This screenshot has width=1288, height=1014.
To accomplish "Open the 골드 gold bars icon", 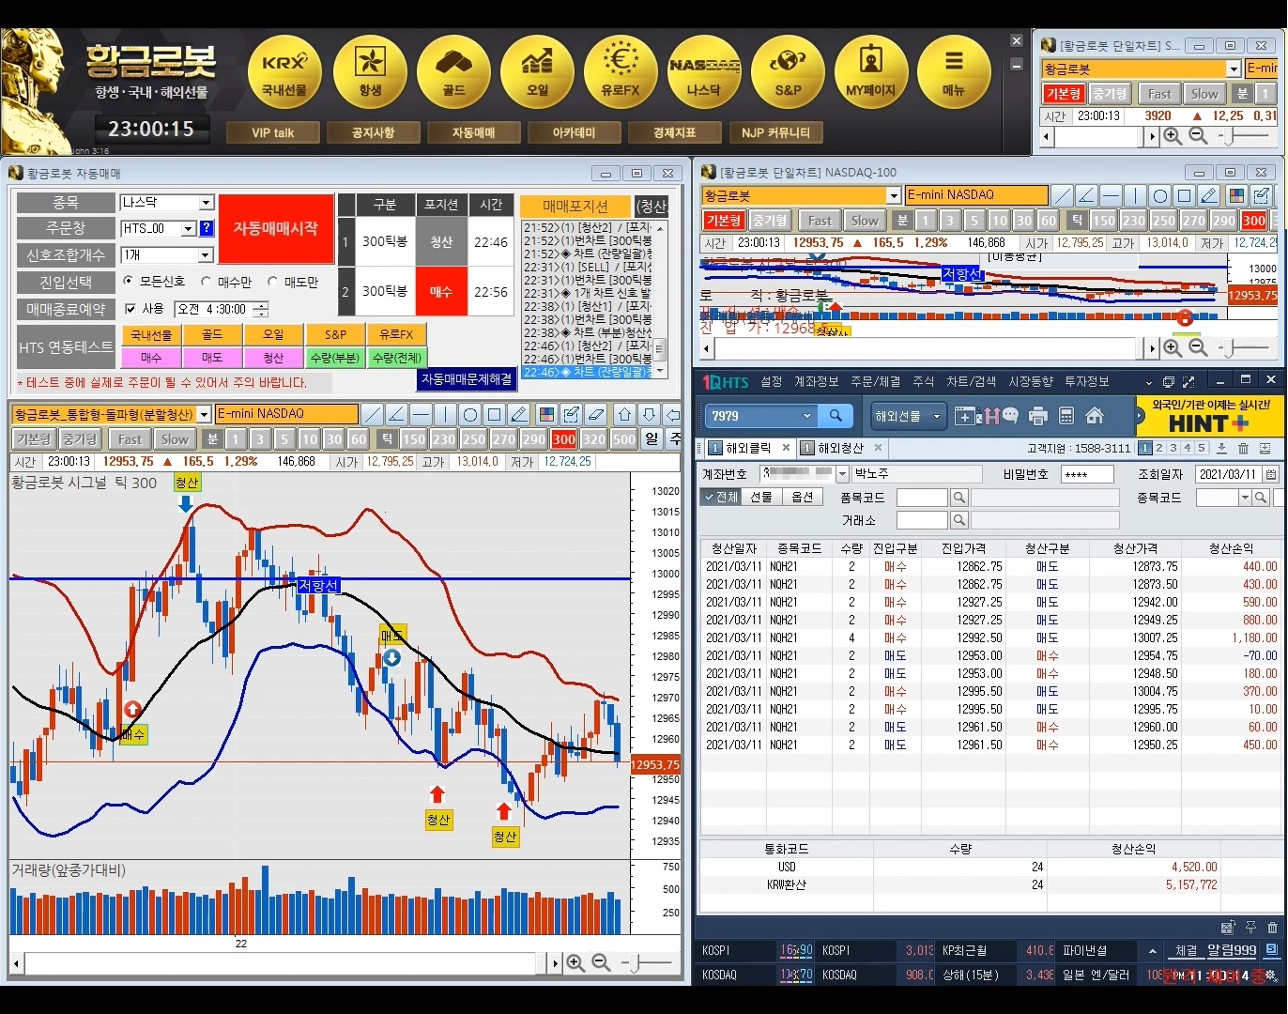I will pos(453,72).
